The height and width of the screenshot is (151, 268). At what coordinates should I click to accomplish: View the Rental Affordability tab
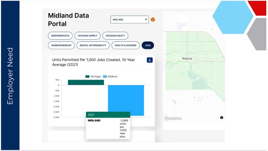coord(93,45)
